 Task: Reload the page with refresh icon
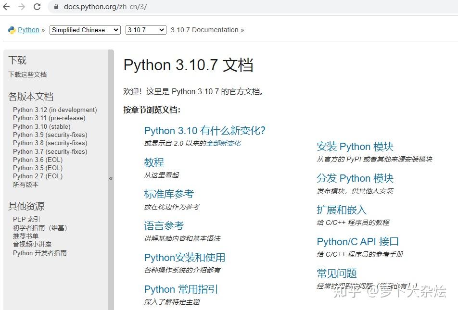37,7
